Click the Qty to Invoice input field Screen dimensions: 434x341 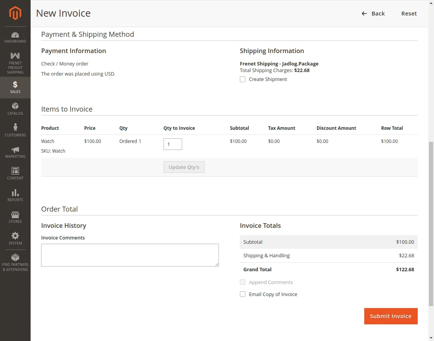[172, 144]
